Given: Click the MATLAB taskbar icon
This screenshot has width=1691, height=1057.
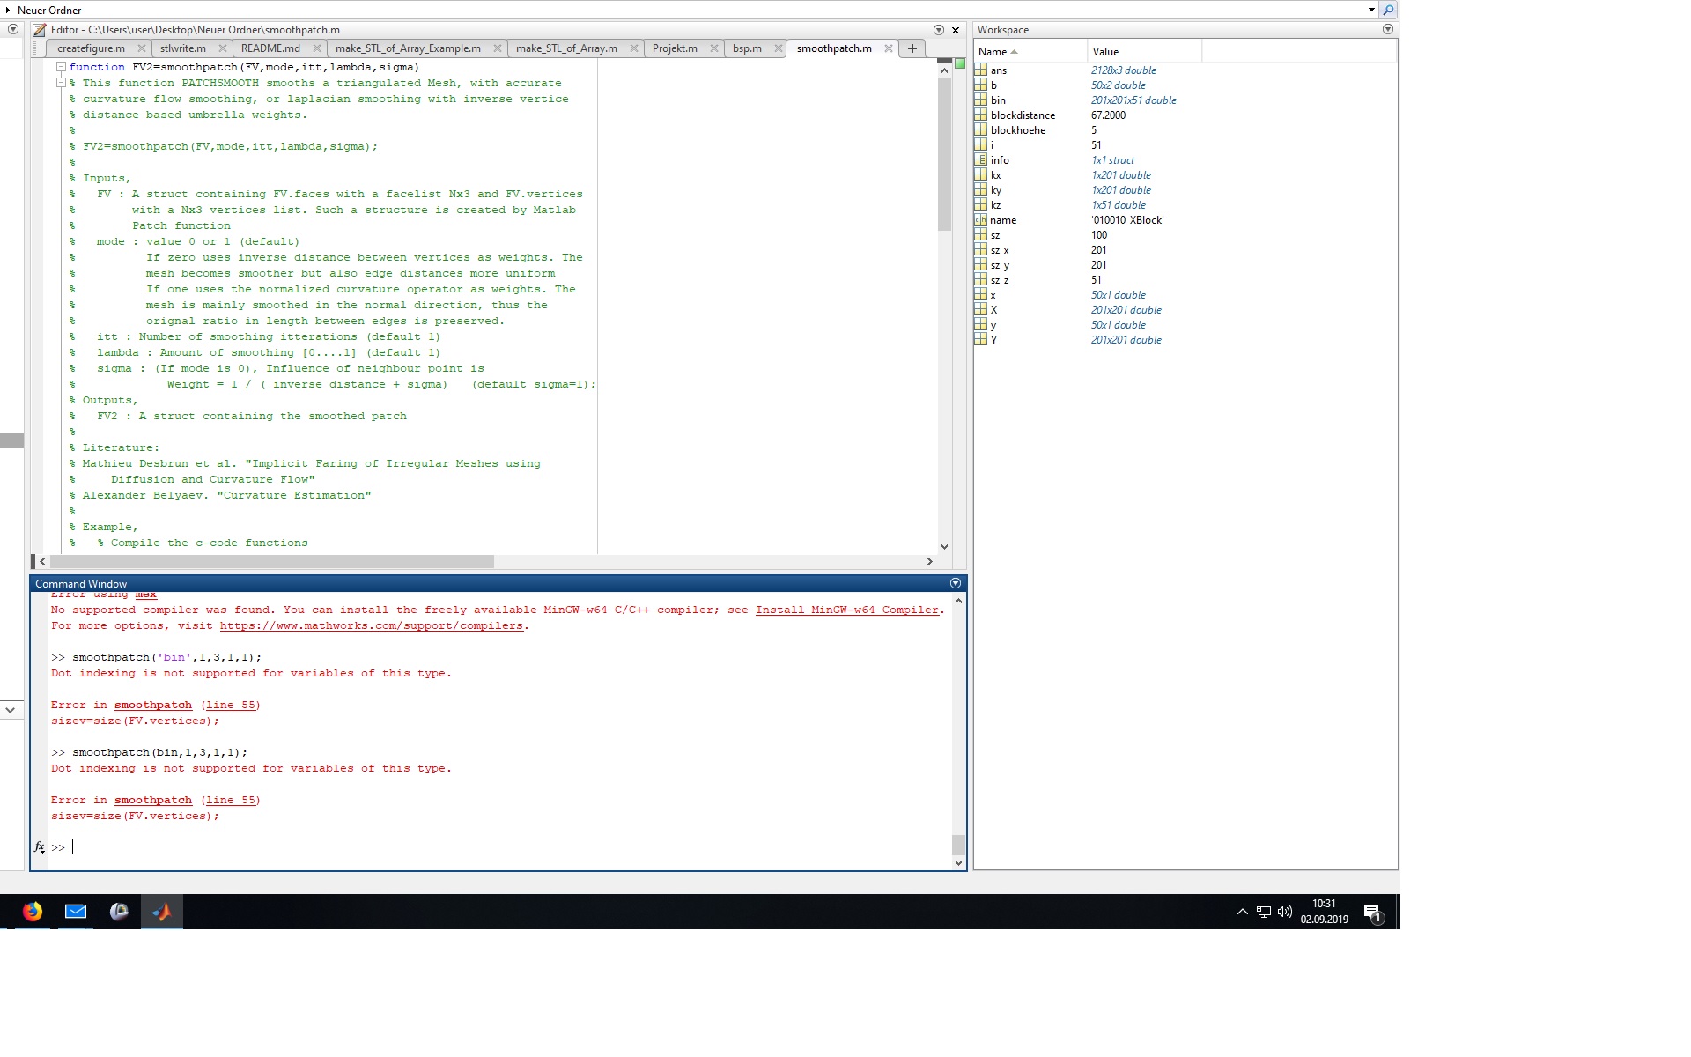Looking at the screenshot, I should [162, 912].
